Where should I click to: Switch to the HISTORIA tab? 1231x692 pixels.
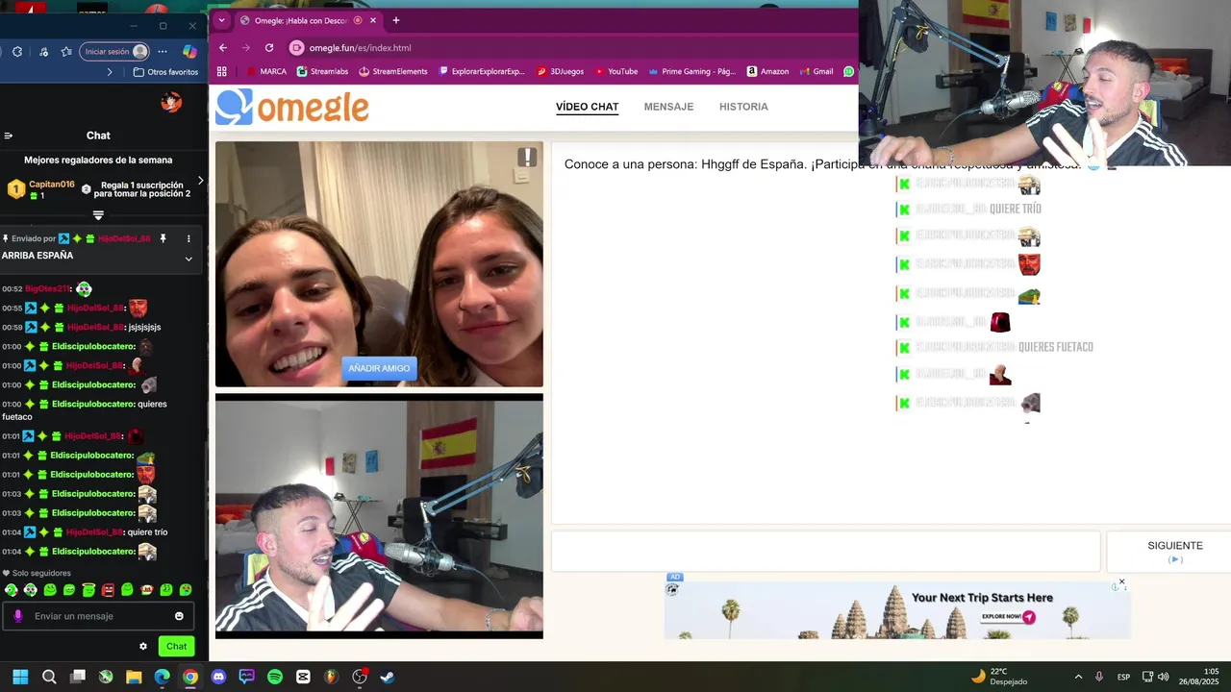pyautogui.click(x=743, y=107)
